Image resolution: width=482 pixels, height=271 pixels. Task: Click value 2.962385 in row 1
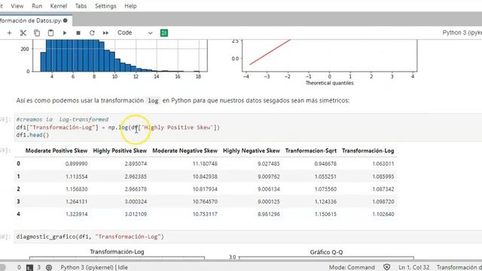(x=136, y=177)
